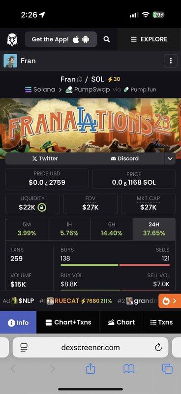Screen dimensions: 181x394
Task: Switch to the Txns tab
Action: pos(161,323)
